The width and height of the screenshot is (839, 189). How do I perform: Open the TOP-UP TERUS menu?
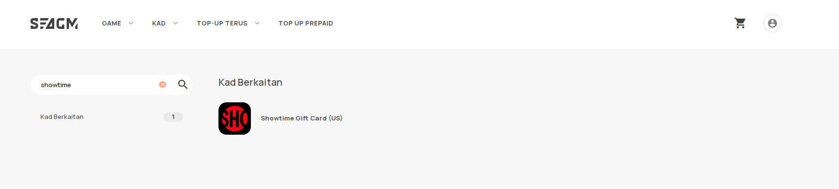[222, 23]
